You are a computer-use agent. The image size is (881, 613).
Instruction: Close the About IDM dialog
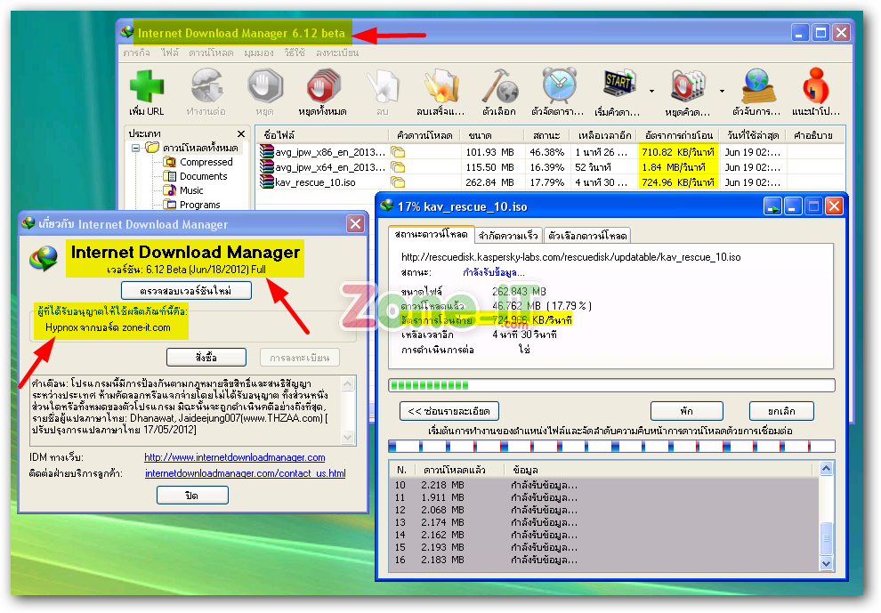(356, 224)
